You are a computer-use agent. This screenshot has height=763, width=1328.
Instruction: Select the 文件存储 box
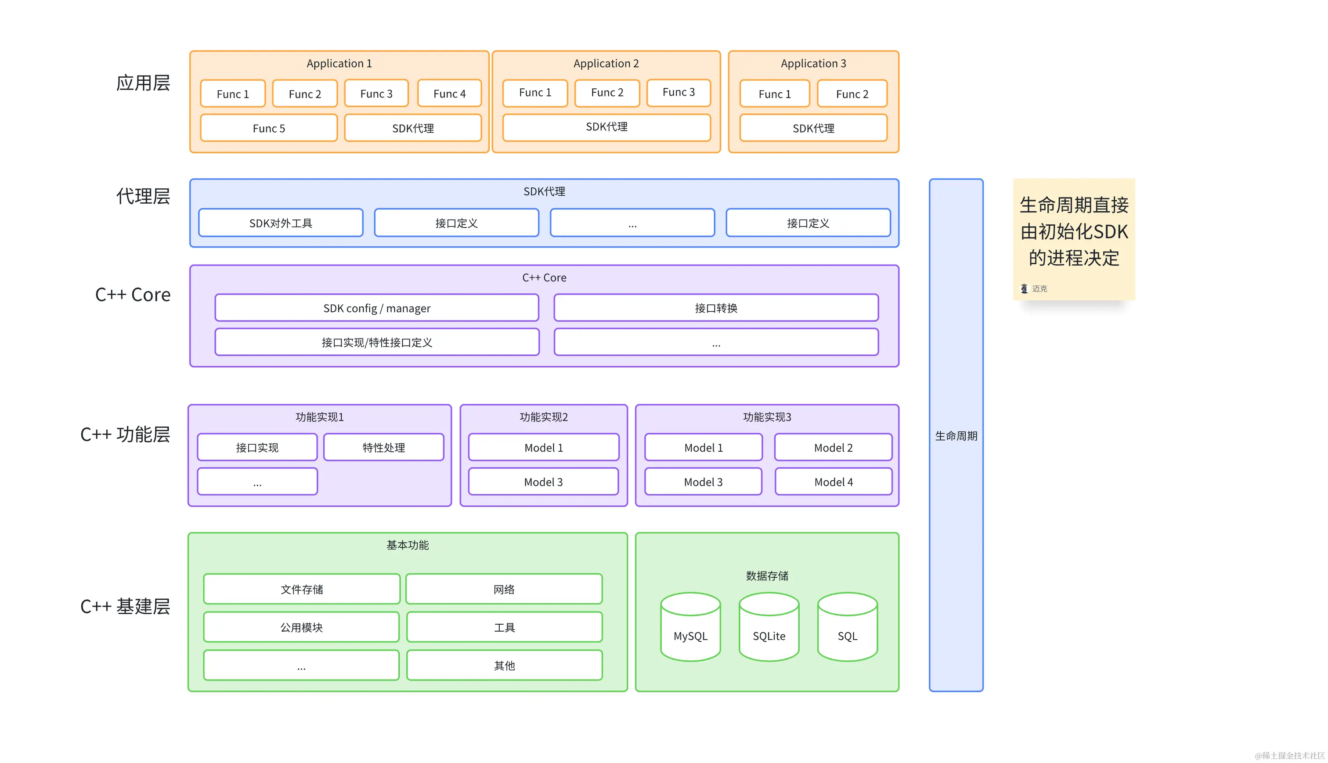(302, 590)
